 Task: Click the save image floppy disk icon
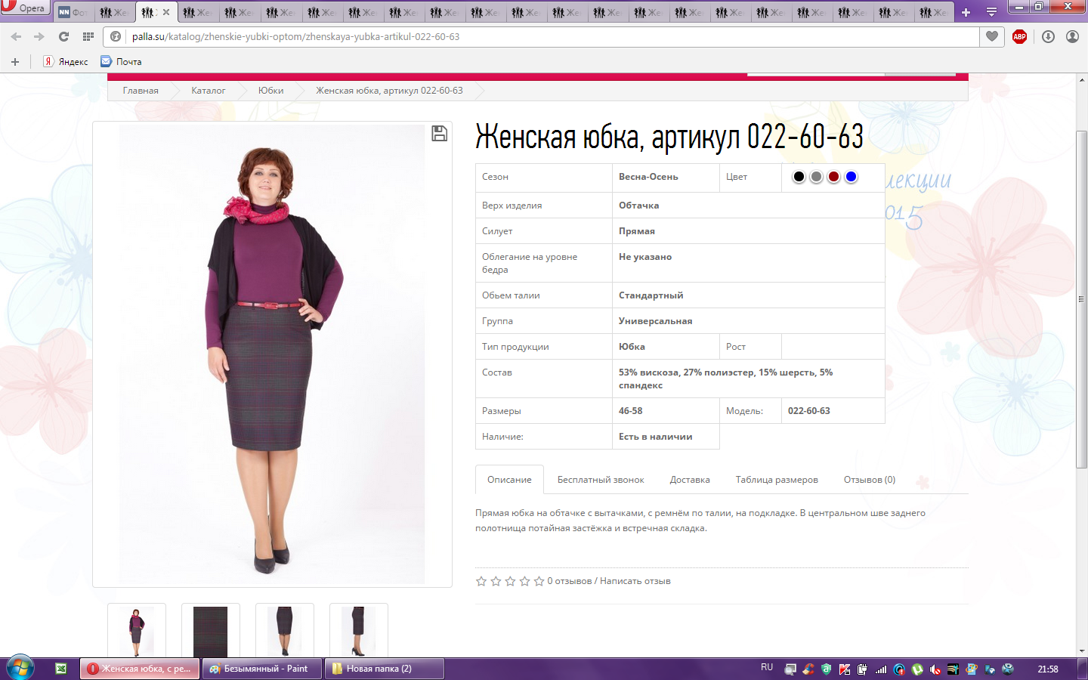point(439,134)
